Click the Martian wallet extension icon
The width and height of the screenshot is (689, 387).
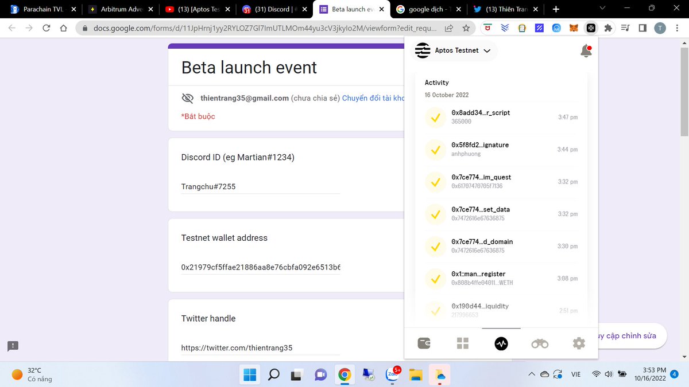pyautogui.click(x=591, y=28)
